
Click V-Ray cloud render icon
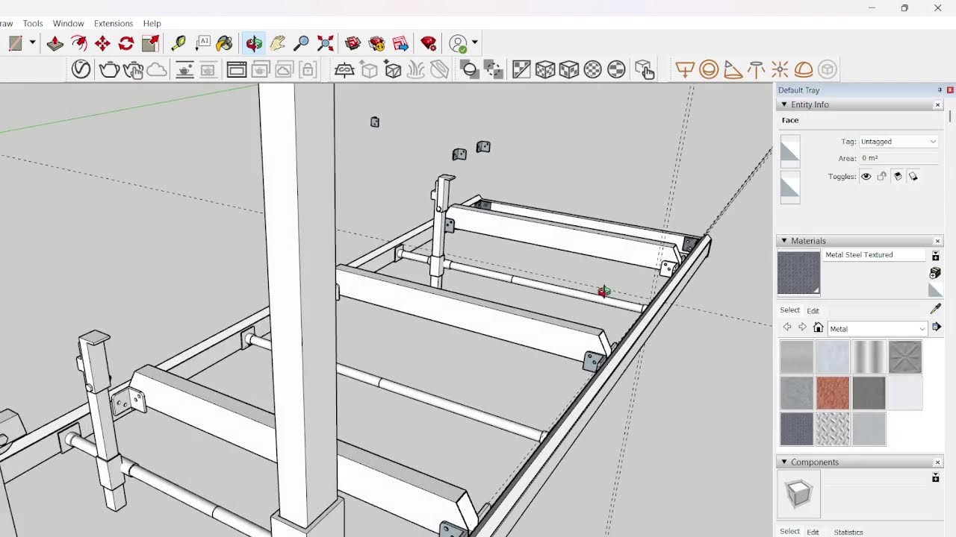pyautogui.click(x=157, y=70)
